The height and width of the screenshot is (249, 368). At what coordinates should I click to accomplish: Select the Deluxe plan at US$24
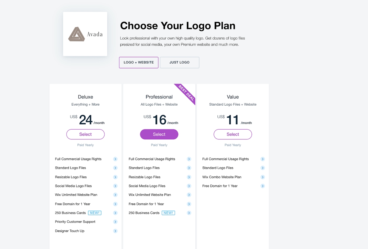(86, 134)
